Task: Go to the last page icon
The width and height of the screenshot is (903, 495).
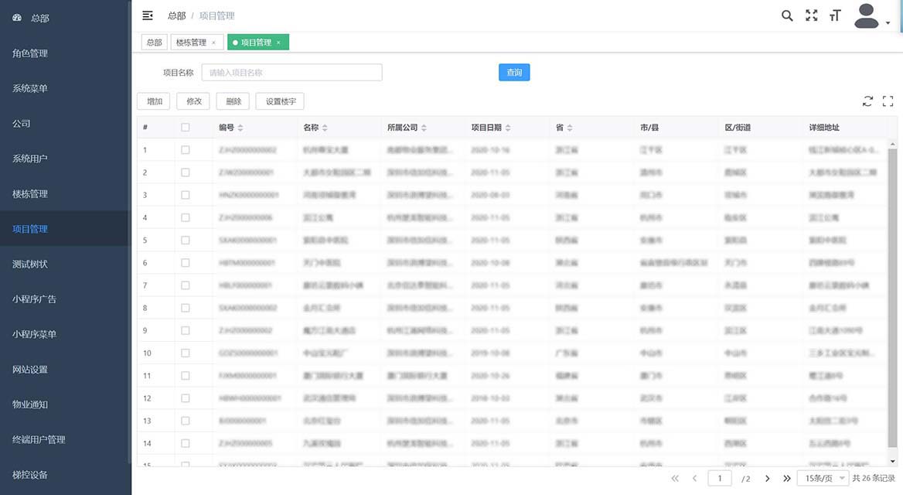Action: tap(787, 479)
